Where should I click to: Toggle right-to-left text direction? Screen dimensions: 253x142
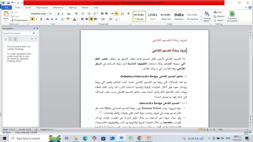[116, 14]
